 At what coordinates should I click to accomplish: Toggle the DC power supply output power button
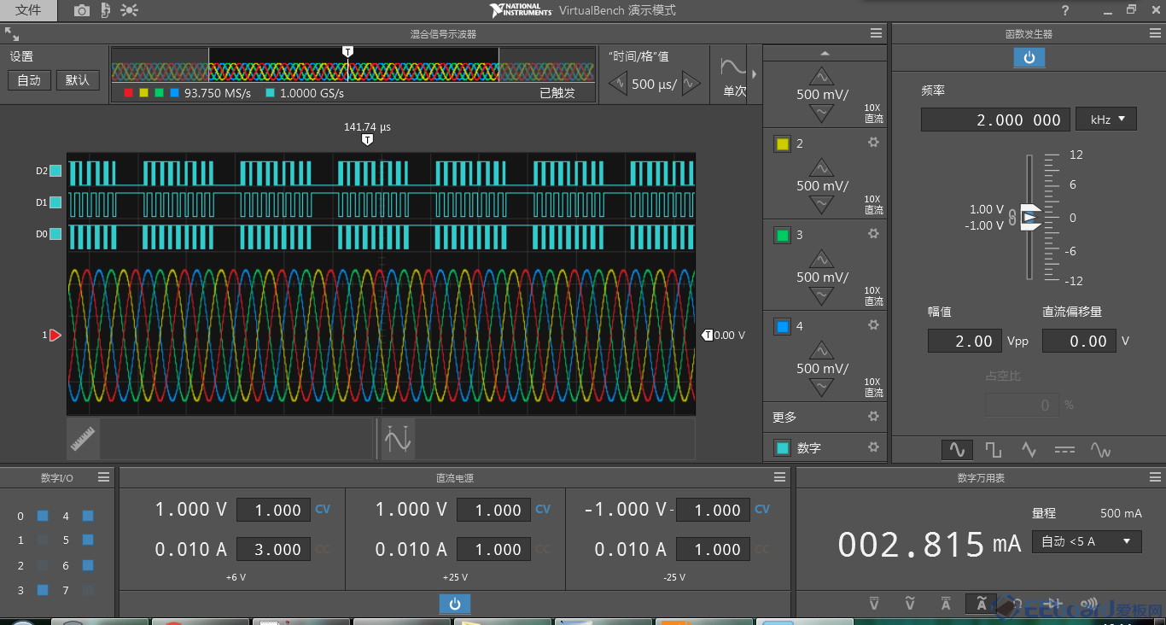[x=455, y=604]
